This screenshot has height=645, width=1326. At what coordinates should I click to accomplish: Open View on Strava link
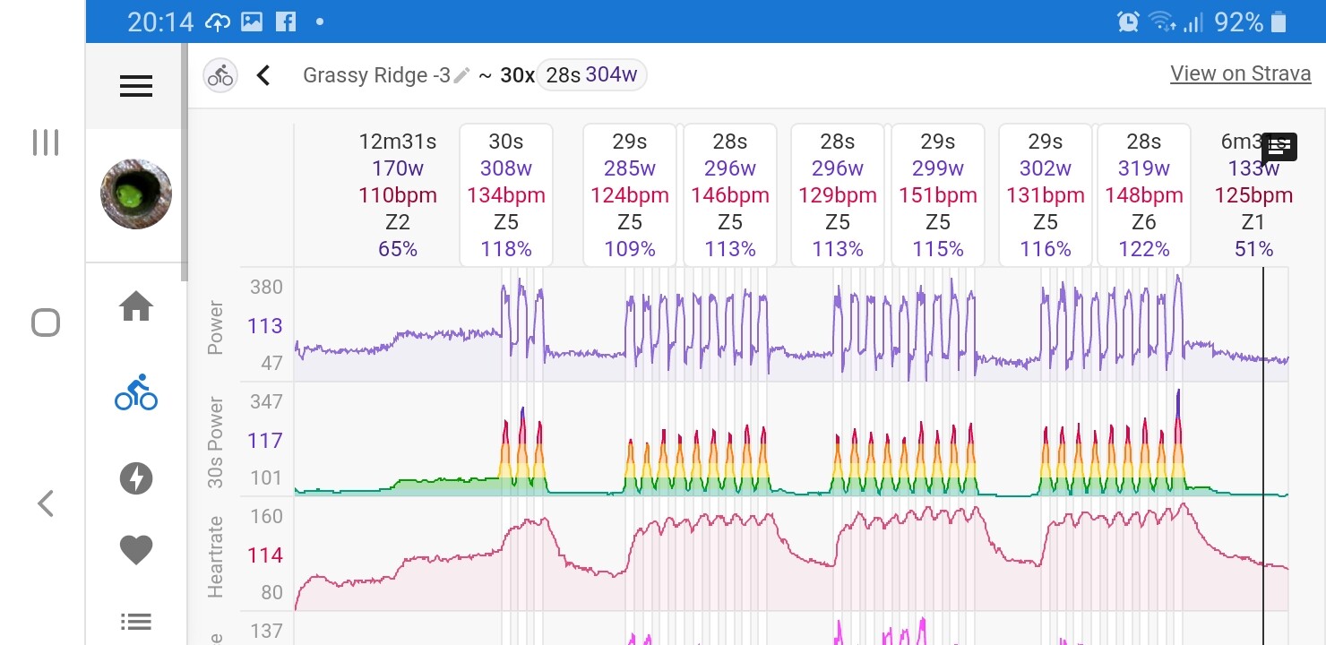coord(1240,74)
